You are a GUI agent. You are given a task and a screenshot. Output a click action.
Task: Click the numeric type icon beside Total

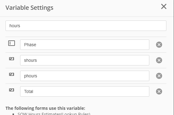point(12,90)
